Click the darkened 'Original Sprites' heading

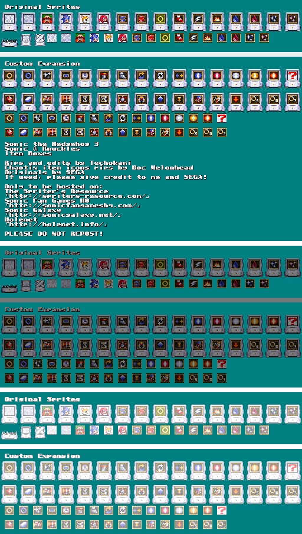point(42,253)
